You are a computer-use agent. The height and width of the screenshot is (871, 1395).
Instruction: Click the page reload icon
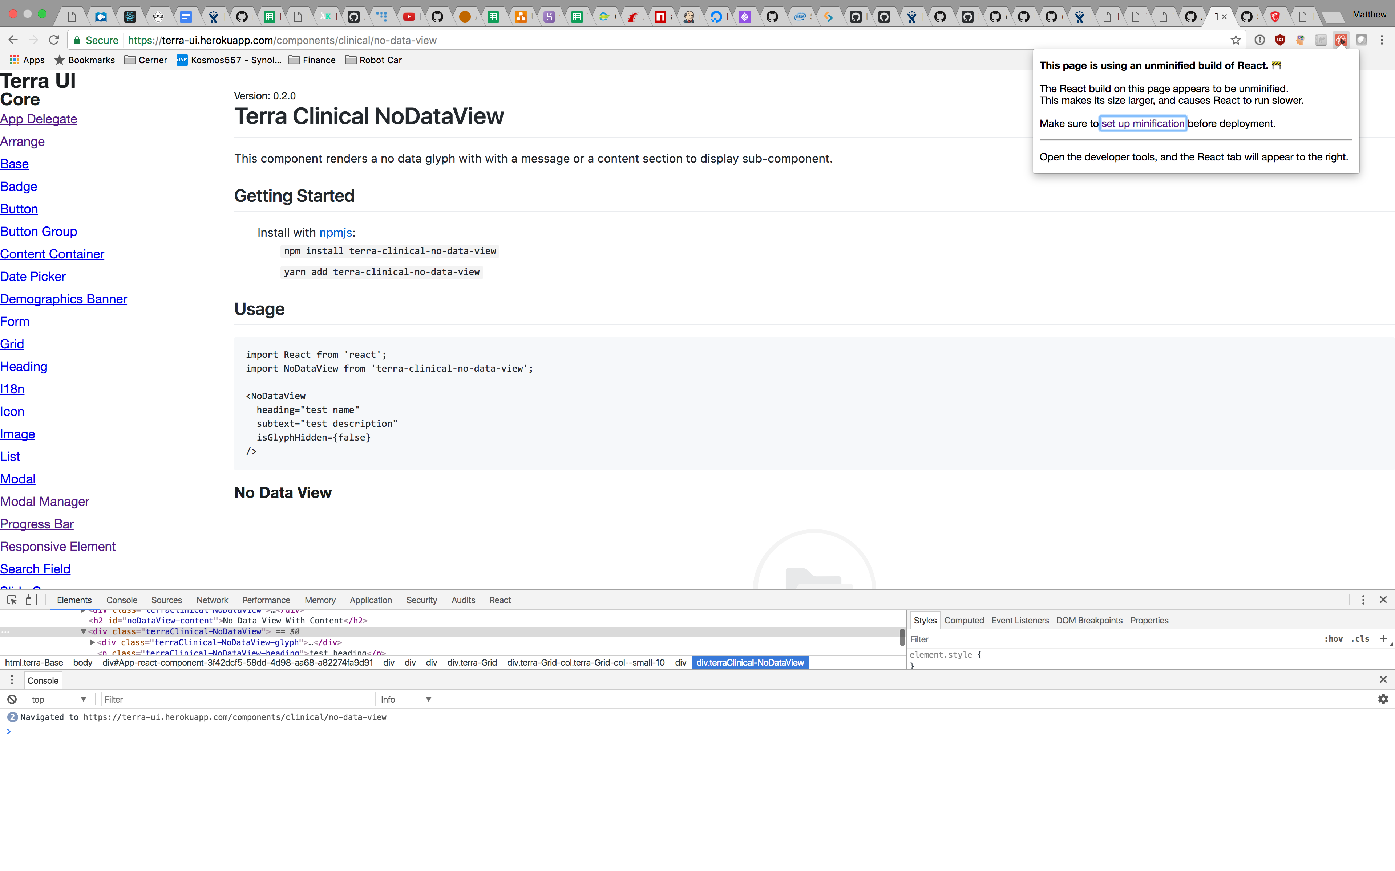[54, 40]
